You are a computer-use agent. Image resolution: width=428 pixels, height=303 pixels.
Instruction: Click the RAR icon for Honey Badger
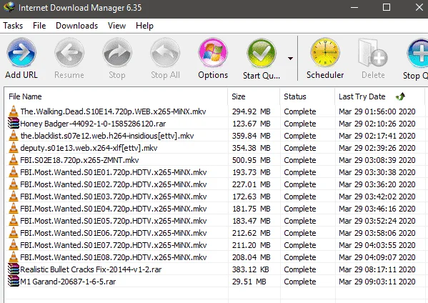pos(14,124)
